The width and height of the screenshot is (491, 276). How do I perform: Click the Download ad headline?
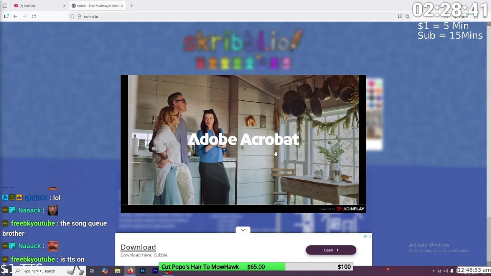pos(138,247)
